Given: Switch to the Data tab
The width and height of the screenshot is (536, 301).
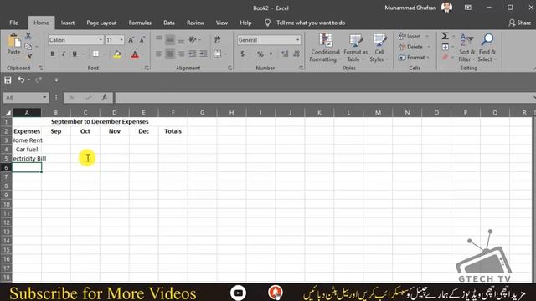Looking at the screenshot, I should click(x=169, y=23).
